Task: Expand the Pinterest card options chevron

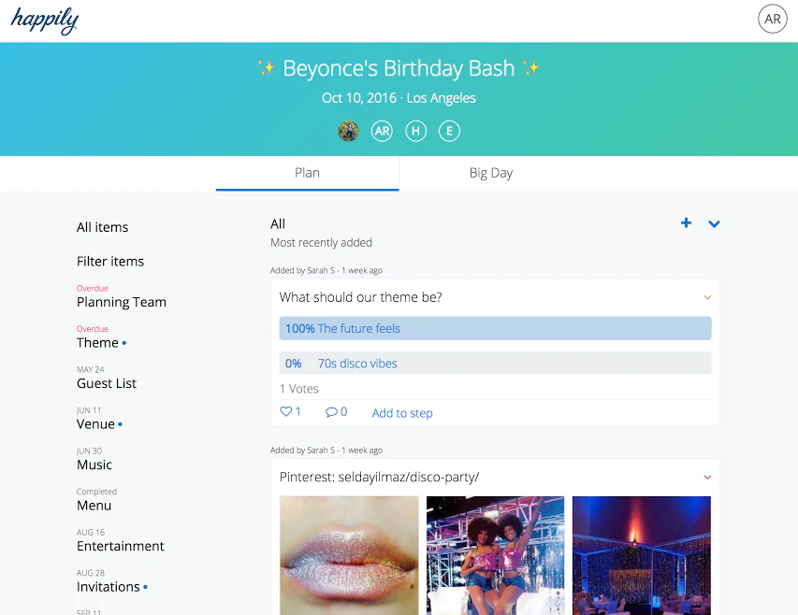Action: coord(707,478)
